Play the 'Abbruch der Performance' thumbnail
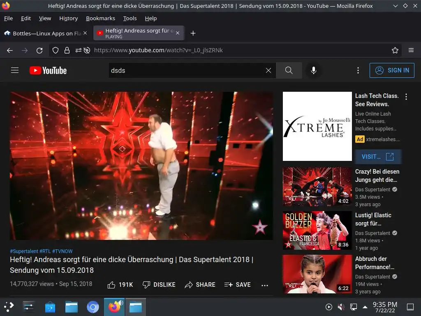Viewport: 421px width, 316px height. pyautogui.click(x=317, y=274)
